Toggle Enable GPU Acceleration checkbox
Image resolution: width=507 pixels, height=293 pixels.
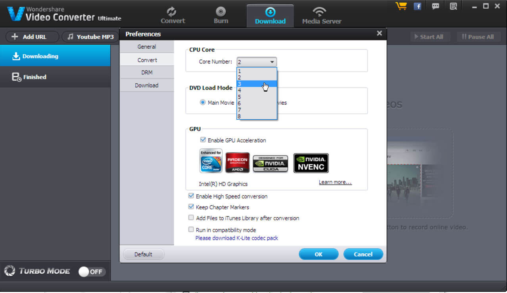203,140
